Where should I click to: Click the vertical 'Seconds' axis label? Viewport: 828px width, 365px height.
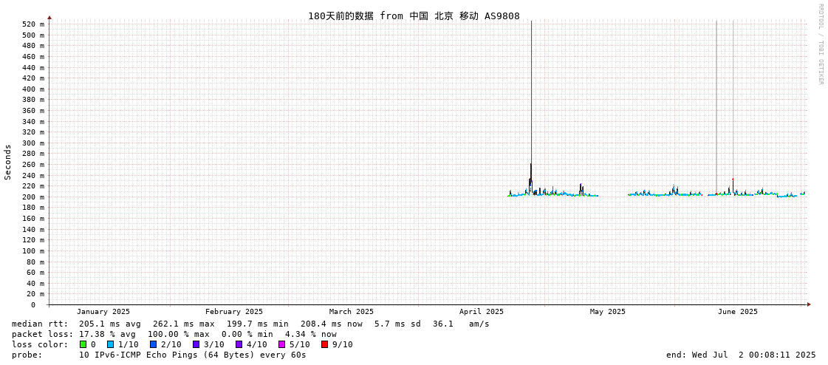pyautogui.click(x=8, y=162)
